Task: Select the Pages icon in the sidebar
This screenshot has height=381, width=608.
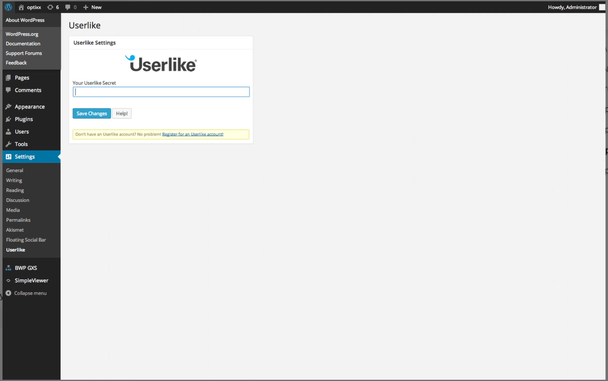Action: click(x=9, y=77)
